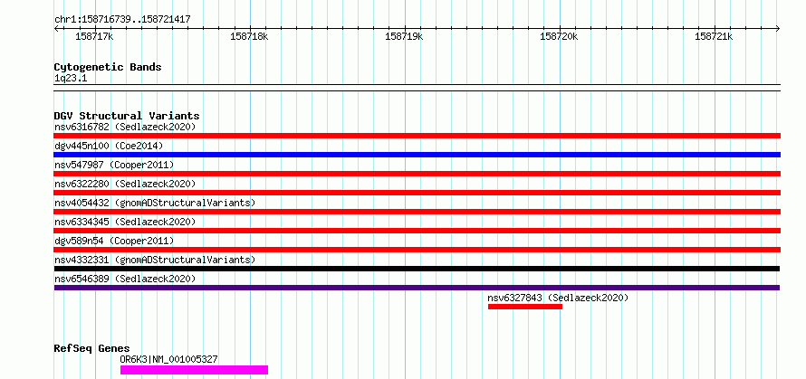Click the 158718k ruler position
Viewport: 806px width, 379px height.
click(x=249, y=36)
